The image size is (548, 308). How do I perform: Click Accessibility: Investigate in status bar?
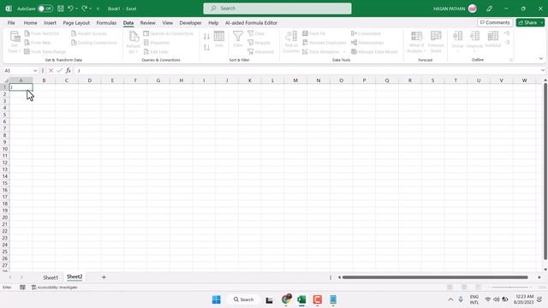click(55, 287)
